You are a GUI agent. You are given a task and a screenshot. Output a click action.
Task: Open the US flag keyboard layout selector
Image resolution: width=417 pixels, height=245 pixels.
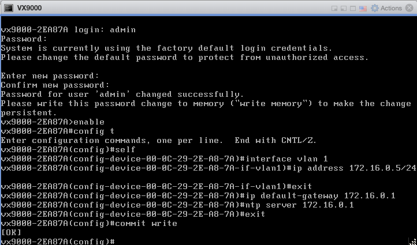pyautogui.click(x=363, y=8)
